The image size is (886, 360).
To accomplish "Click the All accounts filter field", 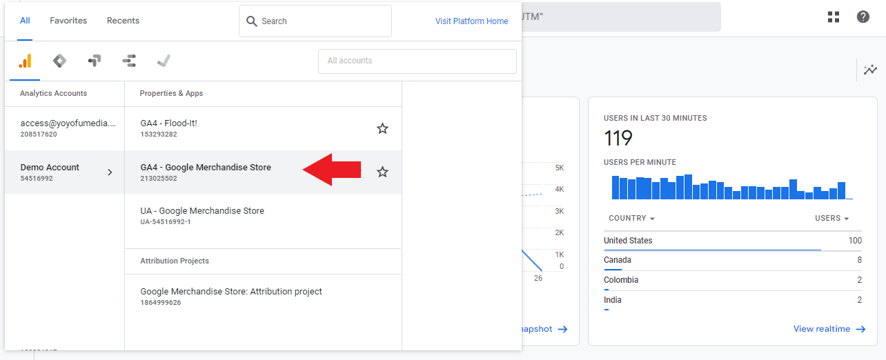I will pyautogui.click(x=417, y=61).
